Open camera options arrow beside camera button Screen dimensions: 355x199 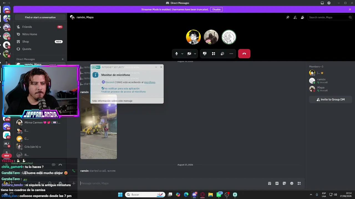195,54
